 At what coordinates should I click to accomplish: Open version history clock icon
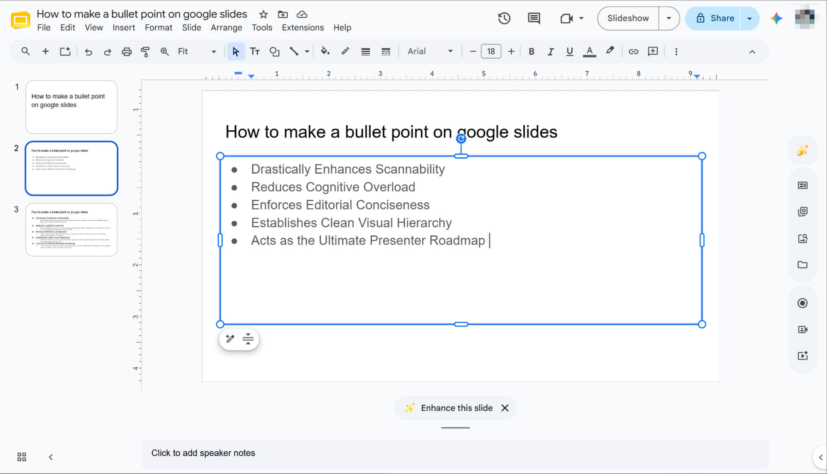click(504, 18)
